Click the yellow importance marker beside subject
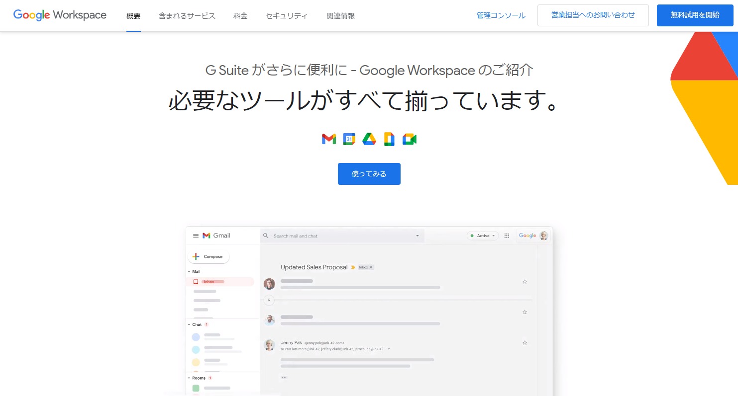738x396 pixels. coord(353,267)
